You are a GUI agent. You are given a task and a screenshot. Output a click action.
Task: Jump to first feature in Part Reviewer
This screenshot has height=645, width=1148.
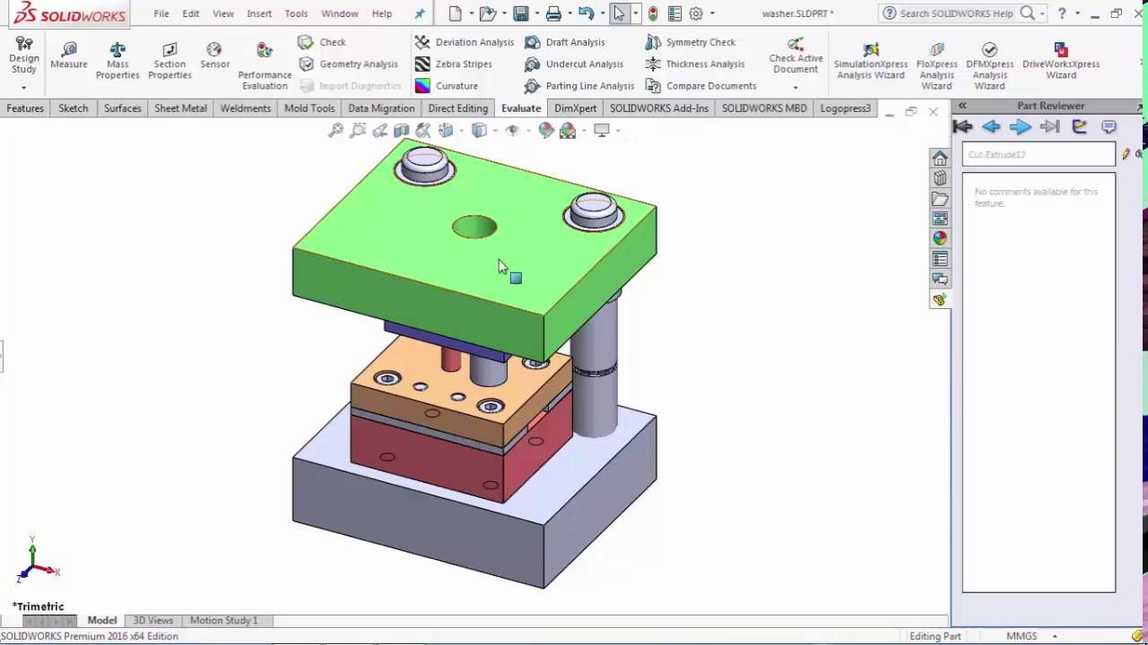coord(963,127)
